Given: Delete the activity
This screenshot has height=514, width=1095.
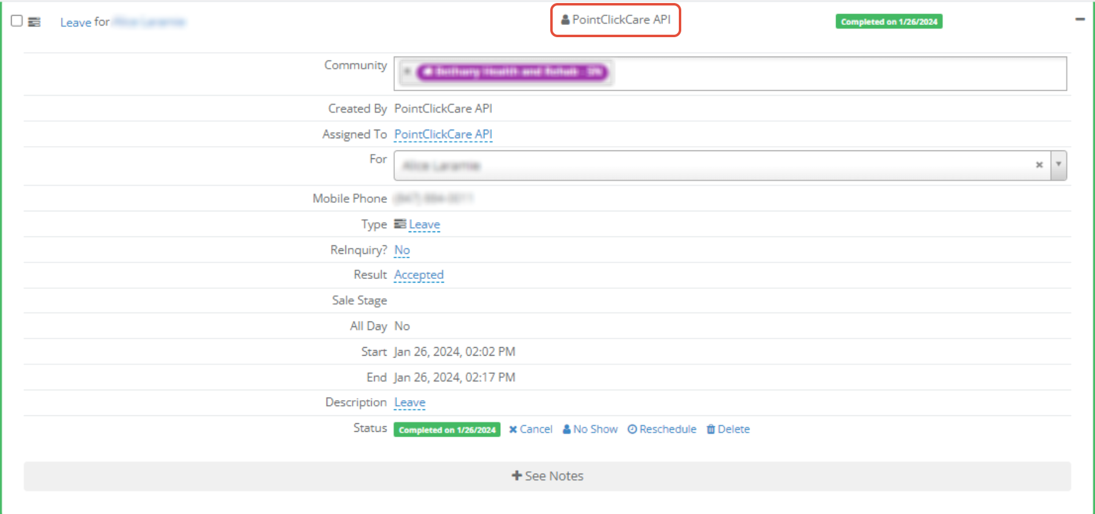Looking at the screenshot, I should click(x=728, y=429).
